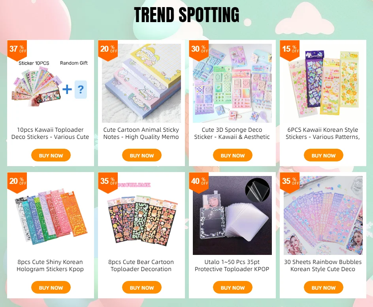Click Buy Now for 30 Sheets Rainbow Bubbles
This screenshot has width=373, height=307.
324,288
